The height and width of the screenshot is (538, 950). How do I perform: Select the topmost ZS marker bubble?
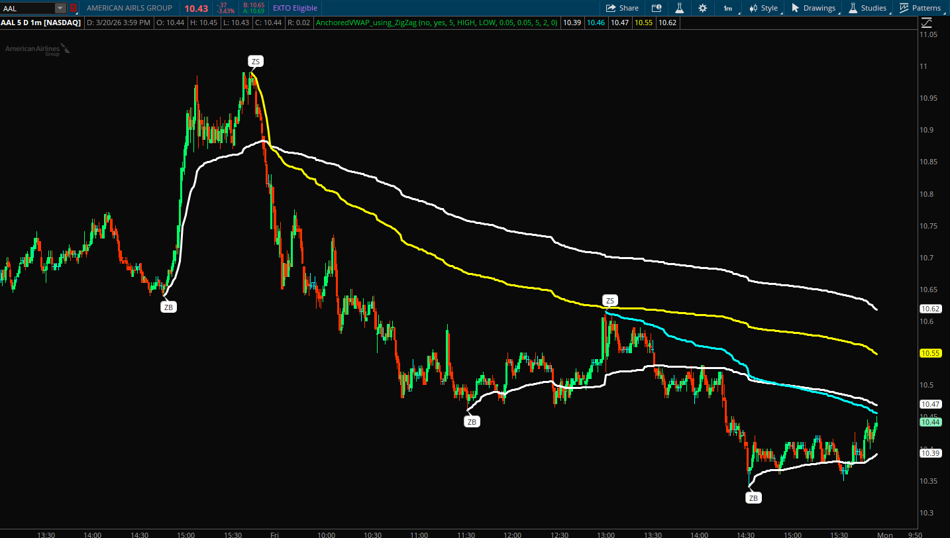pyautogui.click(x=256, y=62)
